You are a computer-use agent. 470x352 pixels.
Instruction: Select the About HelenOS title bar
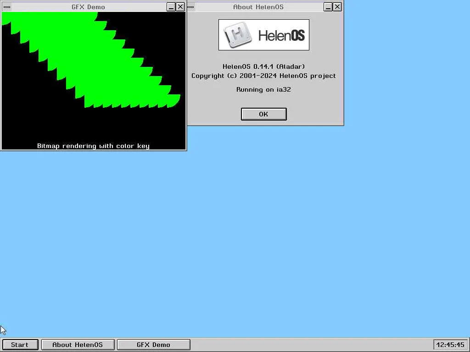[258, 7]
